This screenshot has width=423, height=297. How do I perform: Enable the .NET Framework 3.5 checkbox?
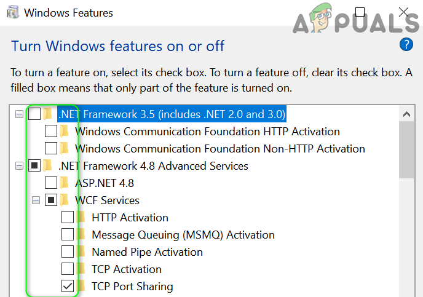34,114
